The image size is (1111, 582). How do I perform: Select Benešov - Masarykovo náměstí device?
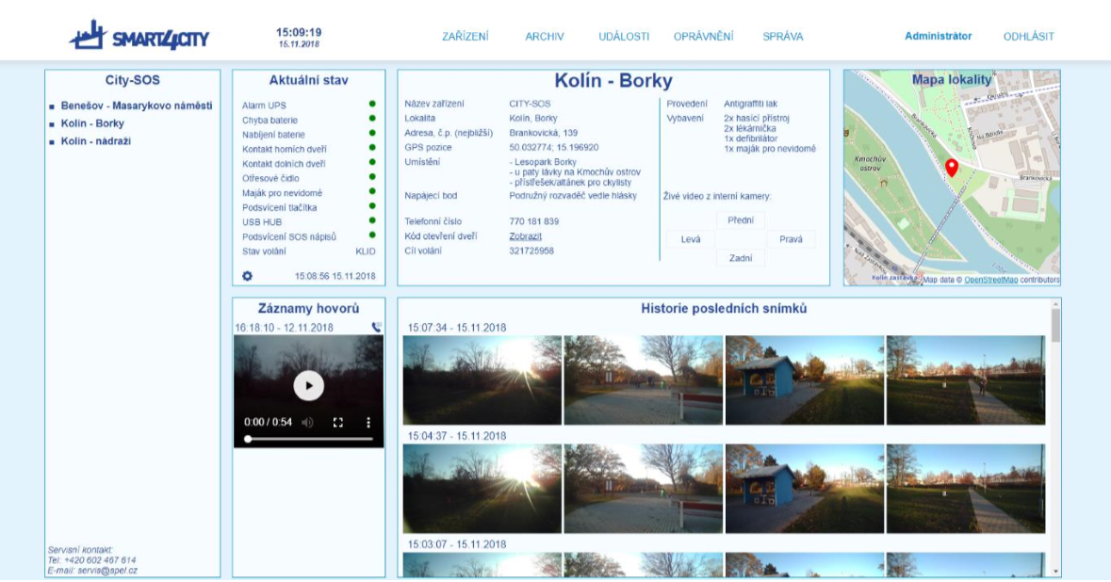[136, 105]
